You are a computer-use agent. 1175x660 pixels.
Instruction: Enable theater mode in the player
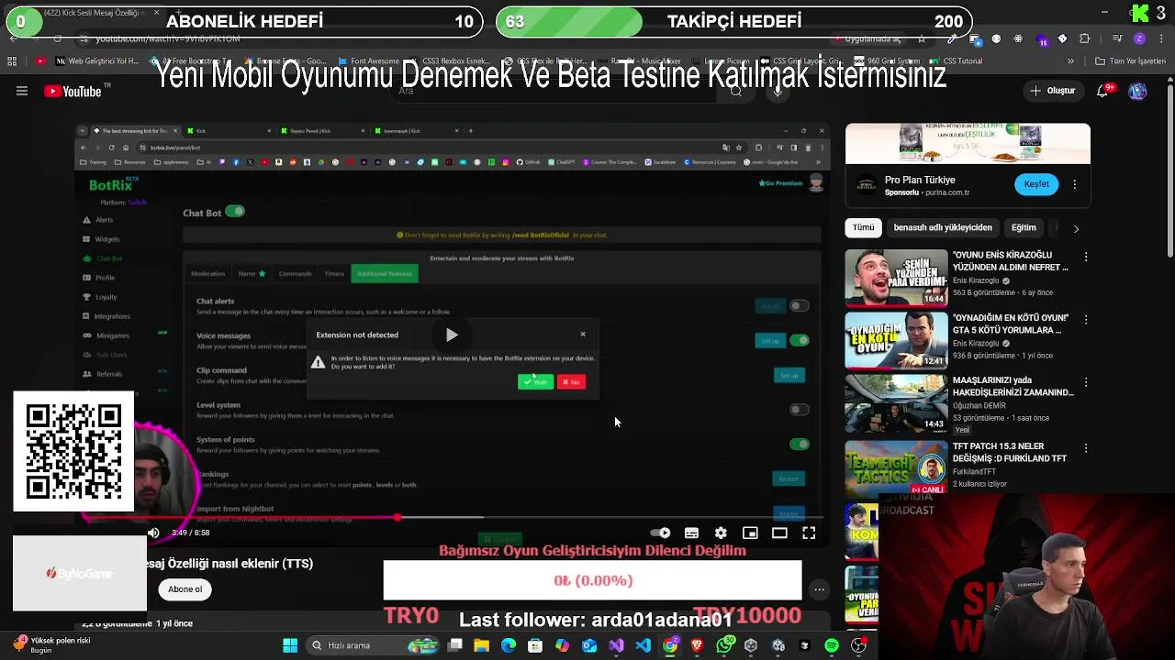pos(779,533)
